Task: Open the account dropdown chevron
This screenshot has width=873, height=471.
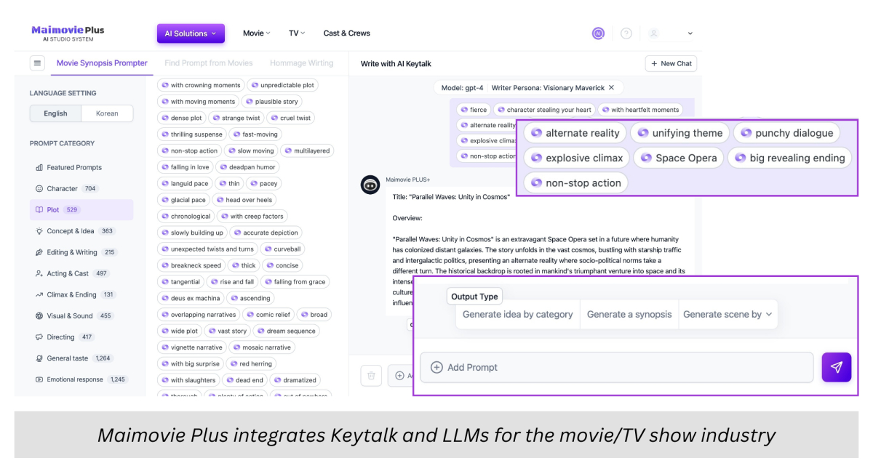Action: [690, 33]
